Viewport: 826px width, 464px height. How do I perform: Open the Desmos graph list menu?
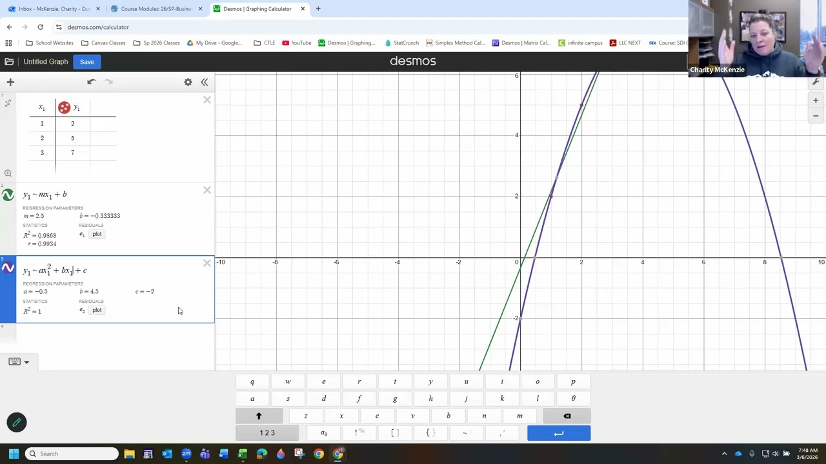tap(9, 61)
